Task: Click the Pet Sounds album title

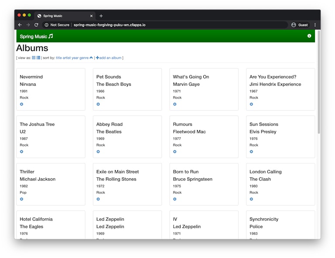Action: pos(109,77)
